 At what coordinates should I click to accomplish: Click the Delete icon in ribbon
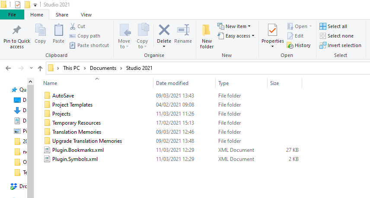tap(164, 30)
